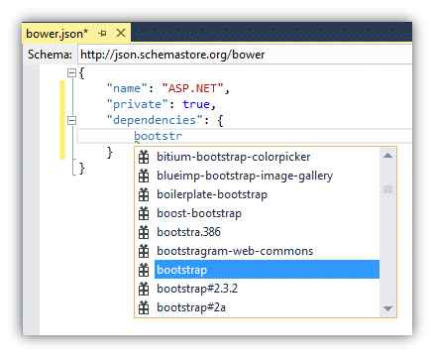Click the "private" property key
Screen dimensions: 434x357
[x=138, y=104]
